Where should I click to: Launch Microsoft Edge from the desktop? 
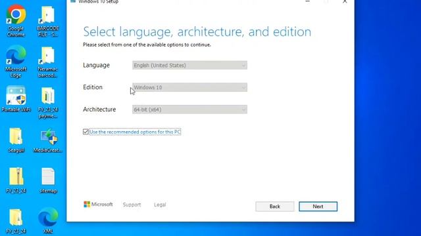pos(16,62)
